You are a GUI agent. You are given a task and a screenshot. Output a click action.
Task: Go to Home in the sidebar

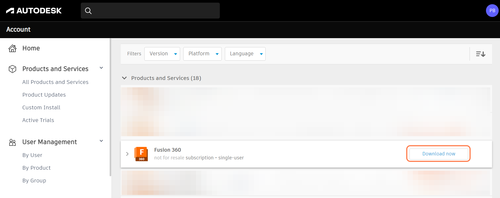(31, 48)
